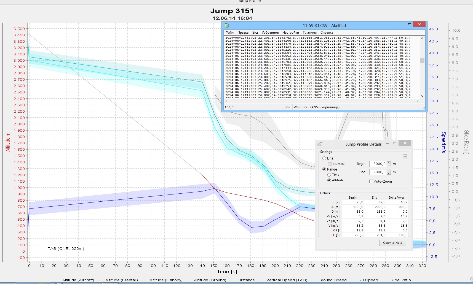Screen dimensions: 473x284
Task: Minimize the AkelPad window
Action: (402, 25)
